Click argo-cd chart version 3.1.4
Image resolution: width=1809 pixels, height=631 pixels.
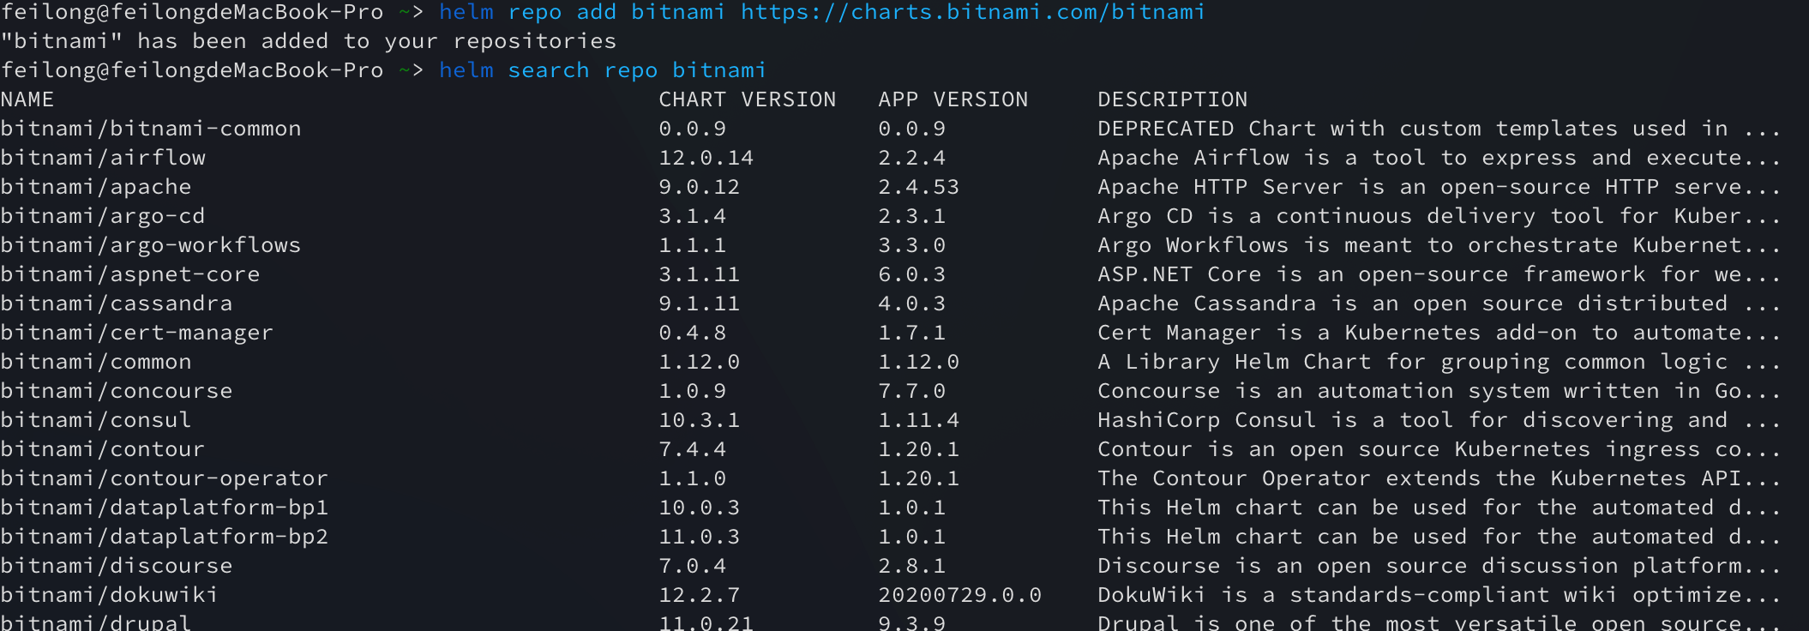tap(693, 216)
